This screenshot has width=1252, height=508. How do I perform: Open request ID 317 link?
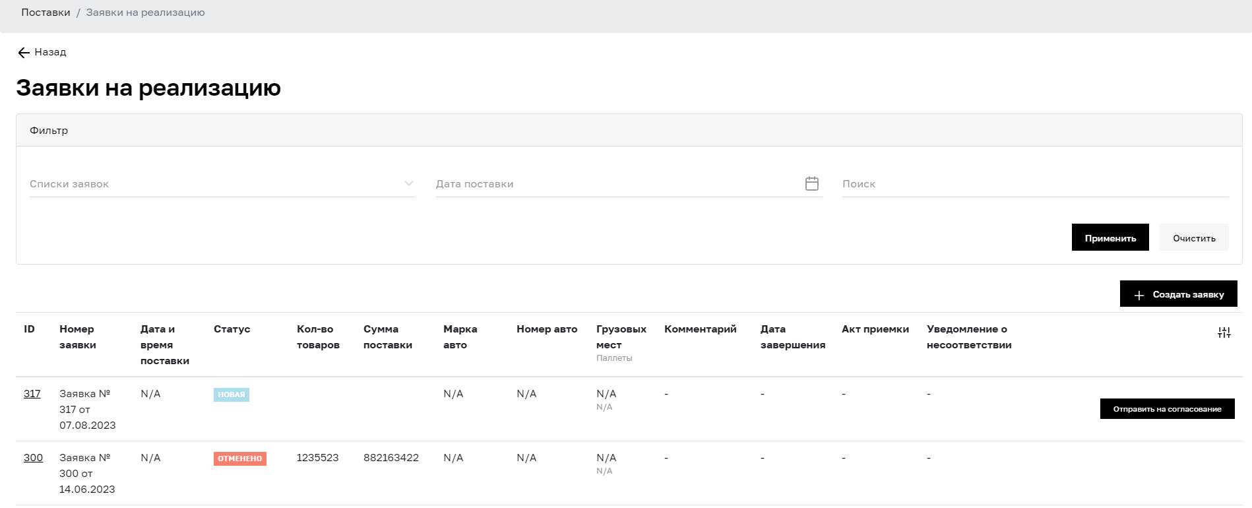point(32,394)
